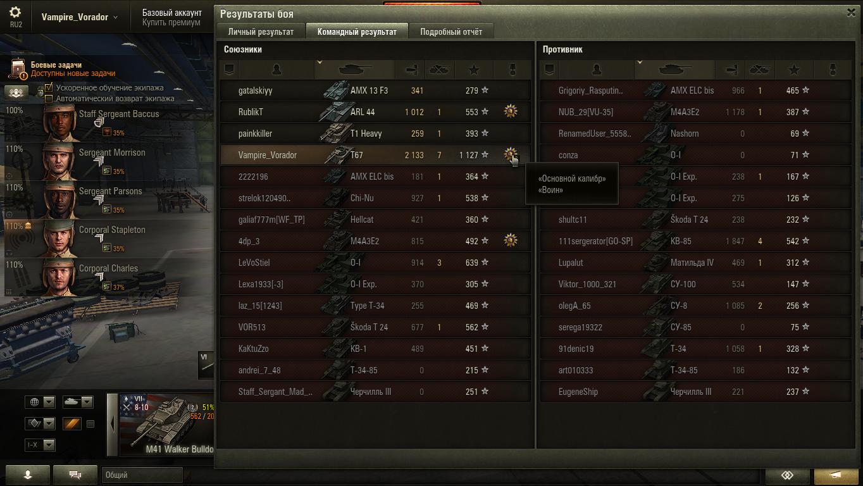863x486 pixels.
Task: Disable accelerated crew training checkbox
Action: 49,87
